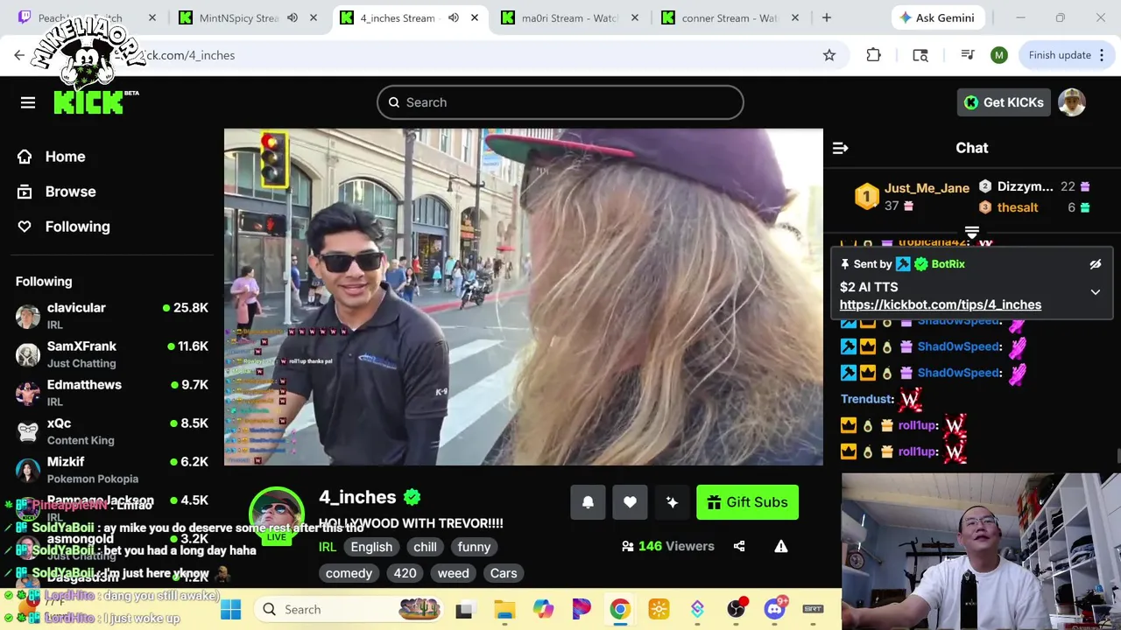Toggle stream notifications bell
The width and height of the screenshot is (1121, 630).
[x=588, y=502]
